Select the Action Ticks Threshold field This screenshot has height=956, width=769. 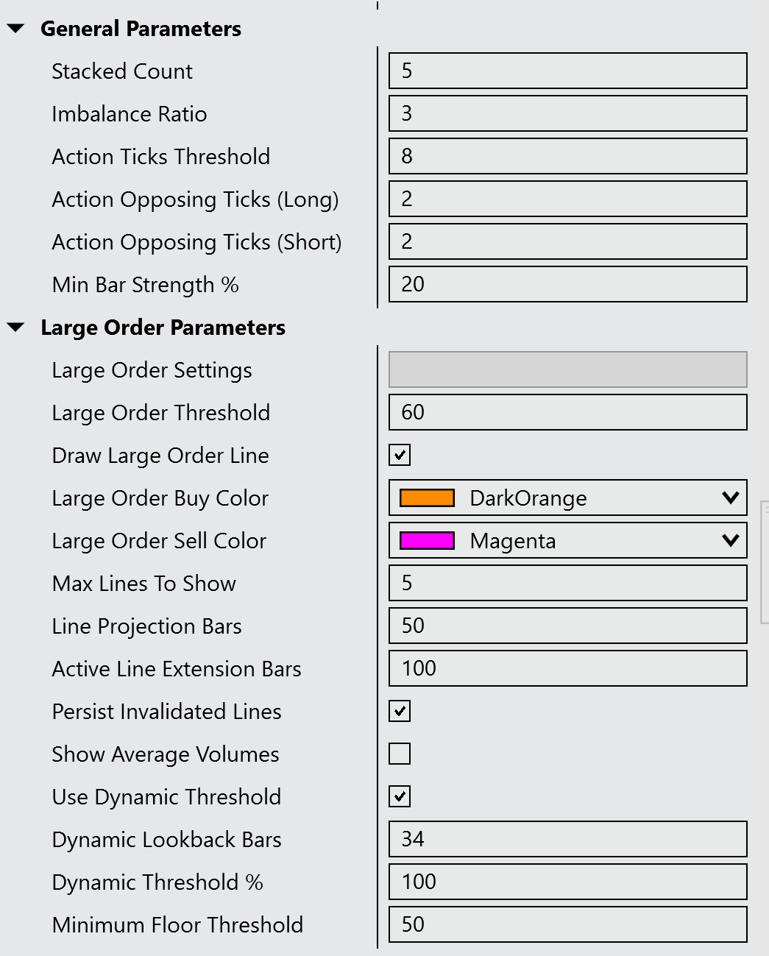click(567, 157)
